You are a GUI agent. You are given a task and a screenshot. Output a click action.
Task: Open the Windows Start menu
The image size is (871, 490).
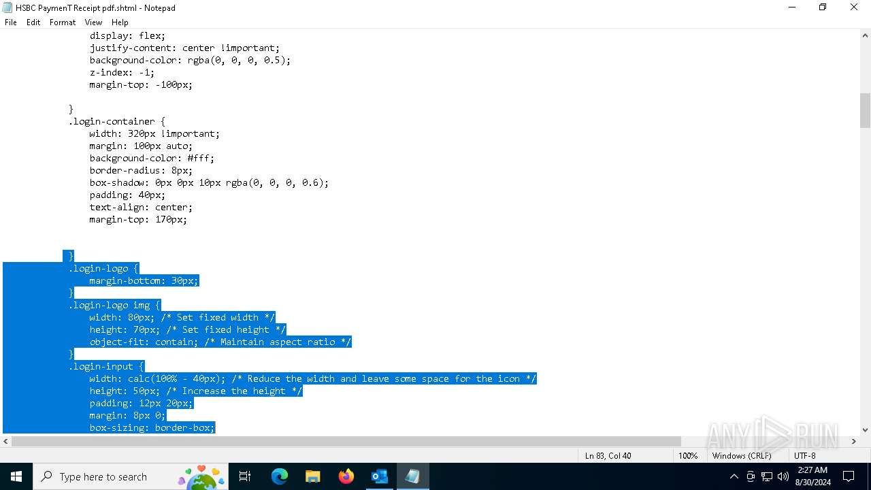click(16, 476)
